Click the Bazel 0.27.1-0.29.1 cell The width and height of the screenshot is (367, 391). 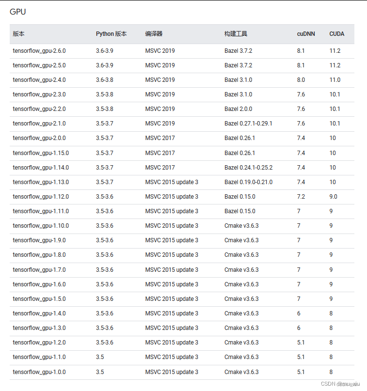point(248,124)
